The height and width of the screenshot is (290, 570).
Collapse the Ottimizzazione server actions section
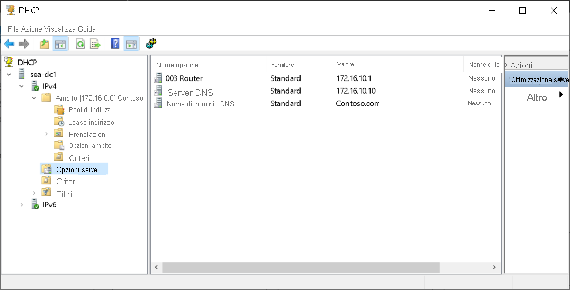561,79
